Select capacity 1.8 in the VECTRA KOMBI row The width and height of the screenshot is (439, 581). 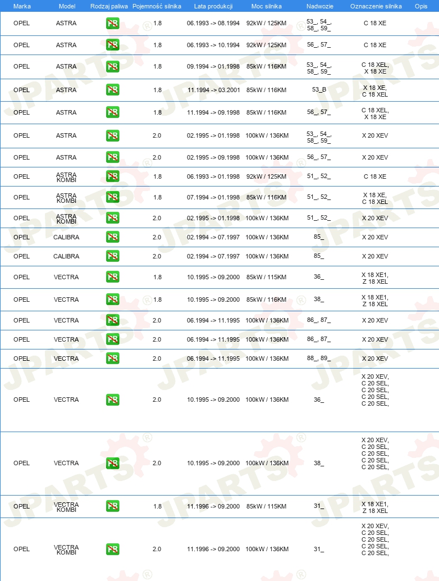pyautogui.click(x=157, y=506)
